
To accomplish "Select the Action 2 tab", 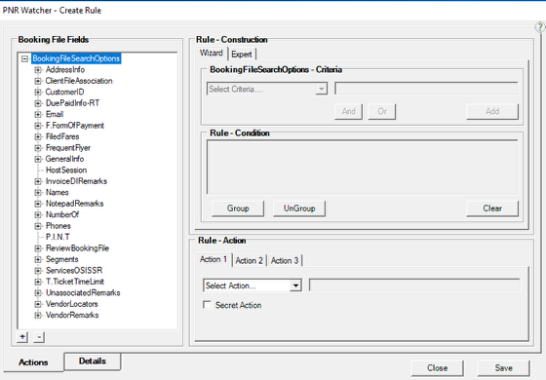I will (249, 261).
